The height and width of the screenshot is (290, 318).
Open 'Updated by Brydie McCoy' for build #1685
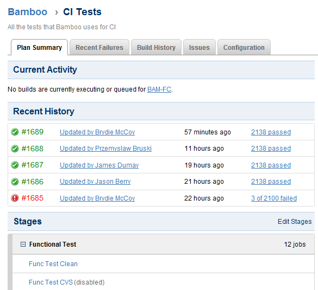click(x=97, y=198)
